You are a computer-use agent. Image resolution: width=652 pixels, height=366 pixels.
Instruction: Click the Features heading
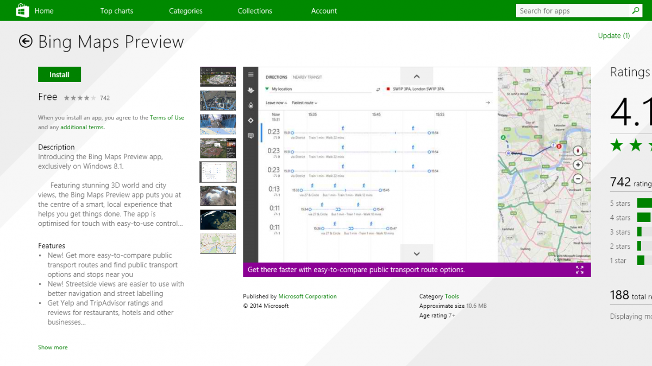click(x=52, y=246)
